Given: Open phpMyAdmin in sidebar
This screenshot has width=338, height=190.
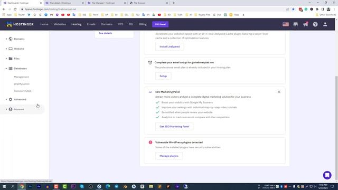Looking at the screenshot, I should click(x=22, y=84).
